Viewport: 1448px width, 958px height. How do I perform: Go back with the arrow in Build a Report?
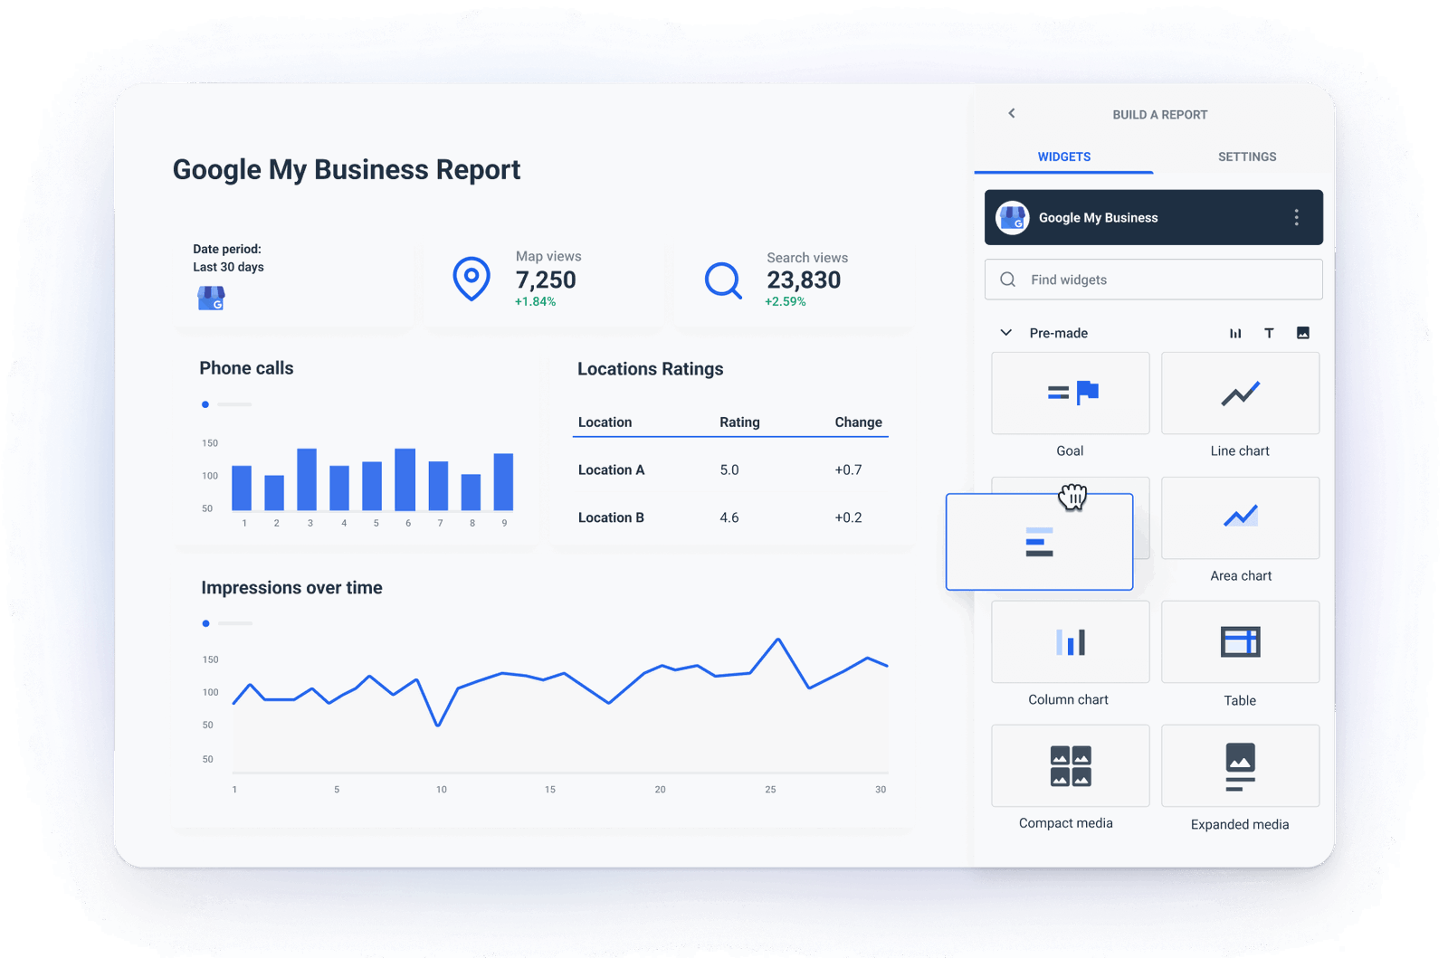click(1011, 114)
